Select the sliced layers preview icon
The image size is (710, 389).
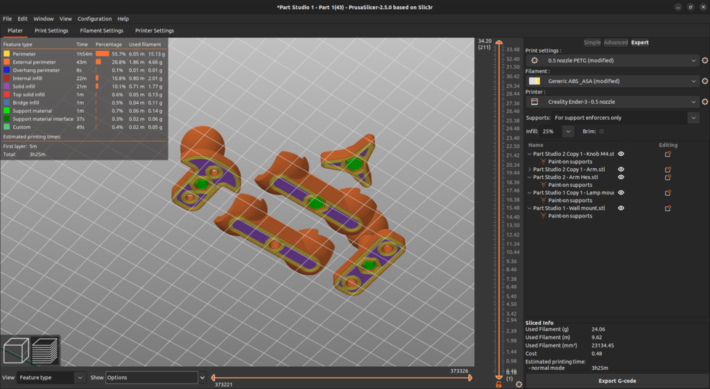(x=45, y=352)
